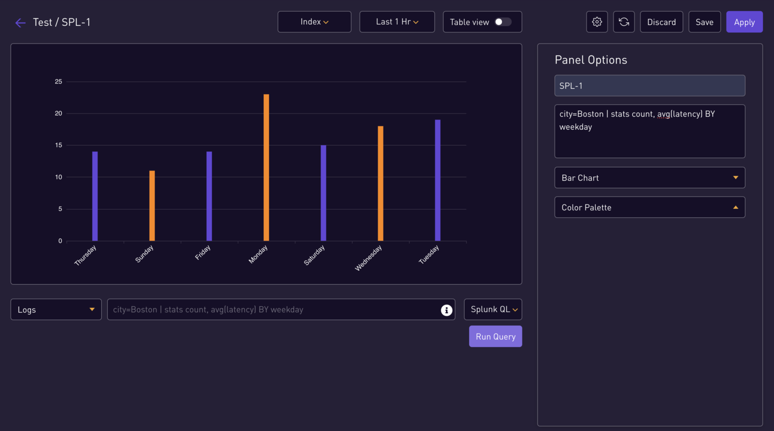Image resolution: width=774 pixels, height=431 pixels.
Task: Click the 25 value on y-axis
Action: (58, 82)
